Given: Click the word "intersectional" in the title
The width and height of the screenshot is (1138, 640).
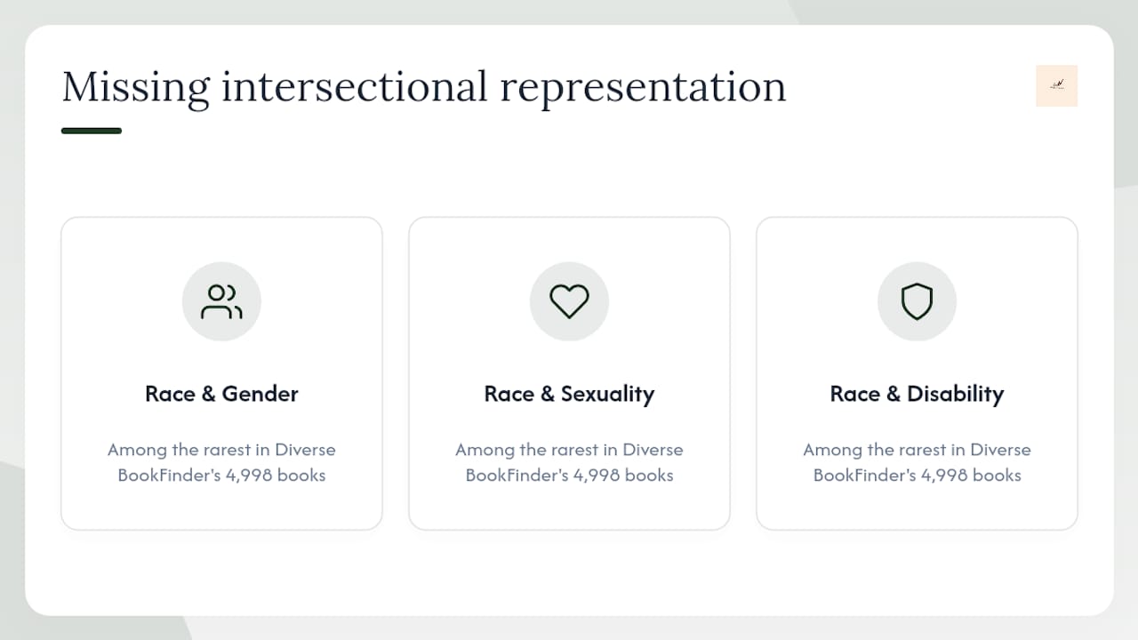Looking at the screenshot, I should (x=355, y=86).
